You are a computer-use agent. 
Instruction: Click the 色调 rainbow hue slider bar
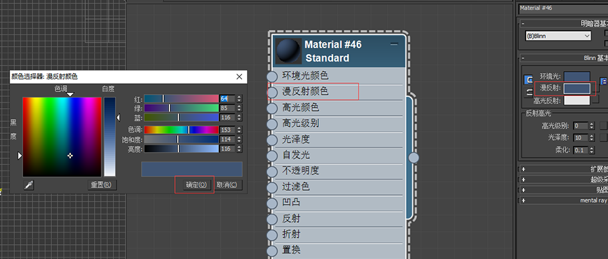point(182,130)
